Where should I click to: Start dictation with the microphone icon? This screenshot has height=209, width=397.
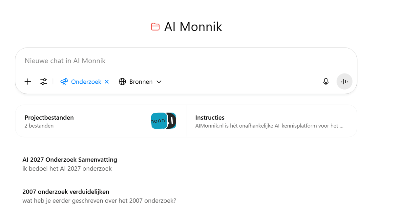[326, 82]
